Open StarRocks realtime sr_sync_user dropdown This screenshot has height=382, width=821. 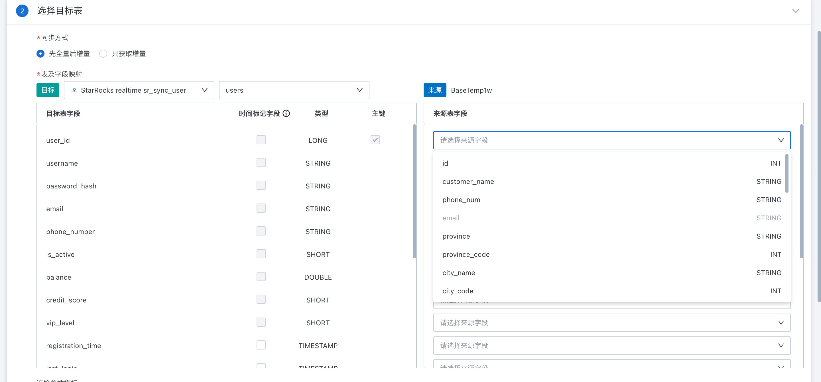coord(139,90)
